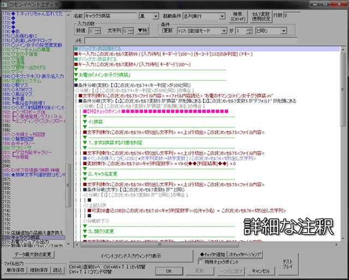Click the データ最大数の変更 button
Screen dimensions: 349x280
coord(33,254)
